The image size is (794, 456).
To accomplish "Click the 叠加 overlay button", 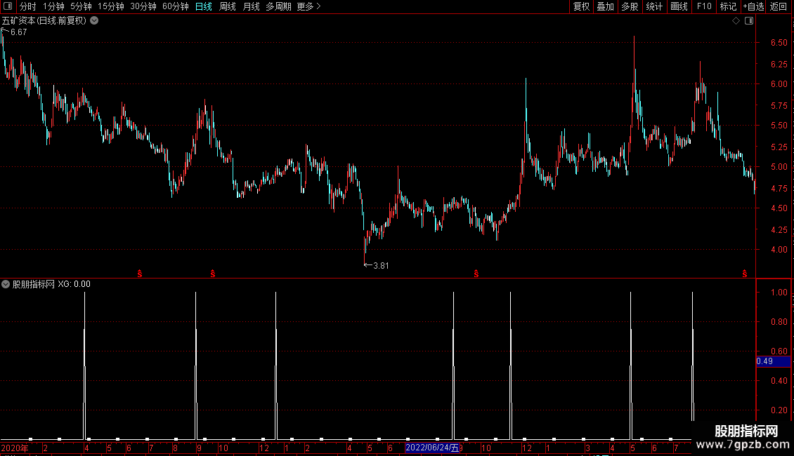I will [605, 6].
